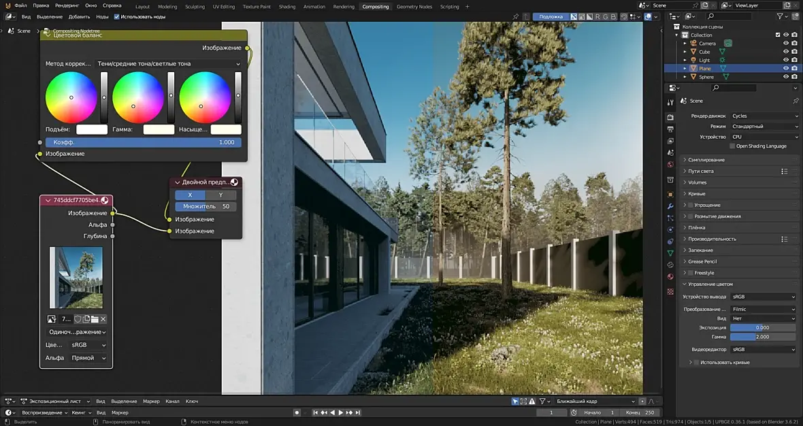Click the Гамма slider in color management

[x=762, y=337]
